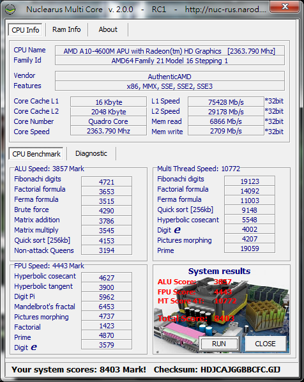Click the System results heading
Image resolution: width=304 pixels, height=382 pixels.
click(219, 271)
